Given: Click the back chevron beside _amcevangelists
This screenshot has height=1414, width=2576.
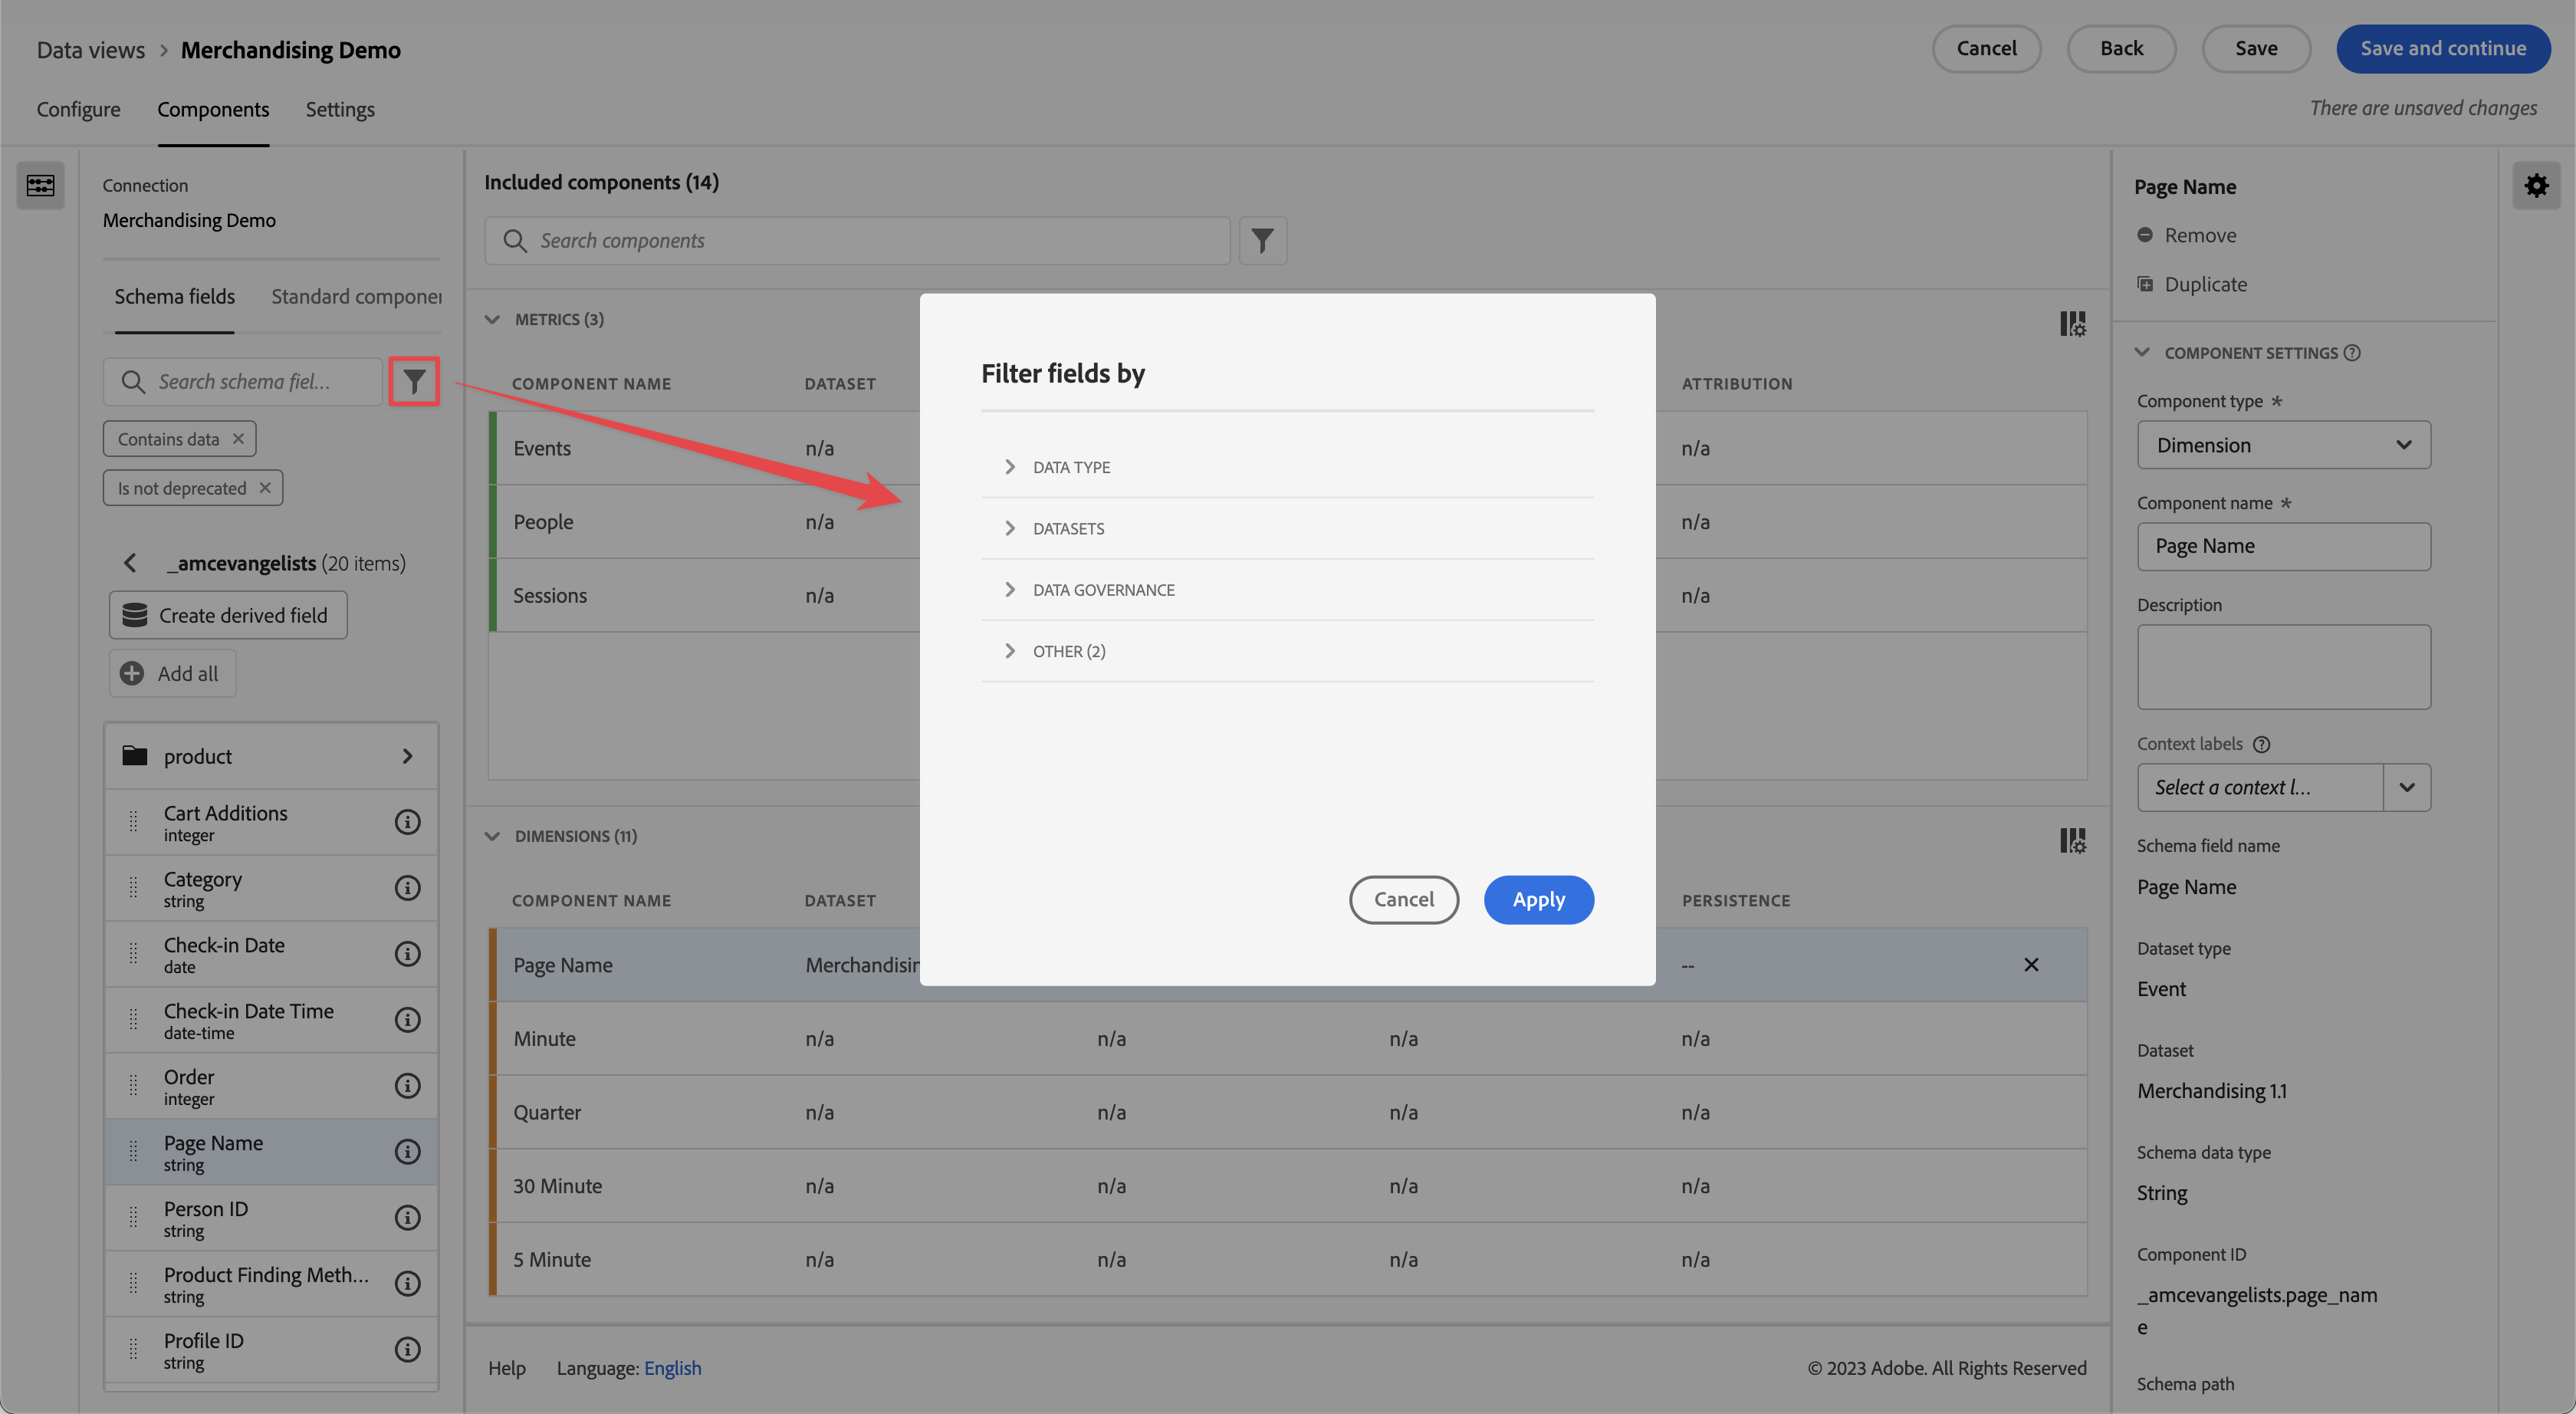Looking at the screenshot, I should 130,563.
